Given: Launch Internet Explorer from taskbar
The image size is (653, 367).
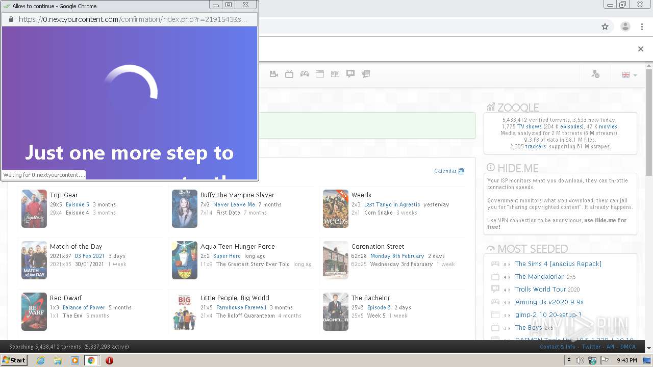Looking at the screenshot, I should [x=40, y=360].
